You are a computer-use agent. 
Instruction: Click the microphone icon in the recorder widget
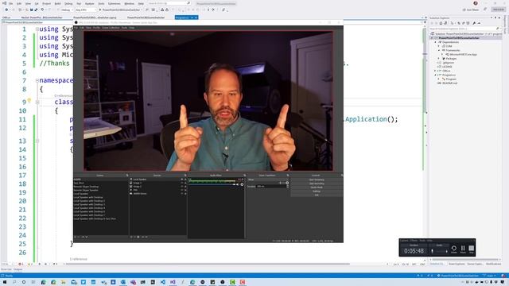pos(432,251)
